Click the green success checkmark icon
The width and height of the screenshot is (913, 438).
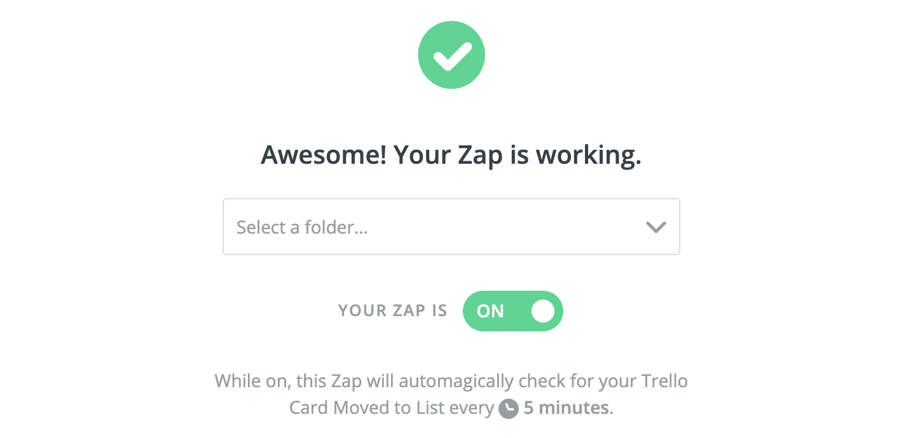451,55
